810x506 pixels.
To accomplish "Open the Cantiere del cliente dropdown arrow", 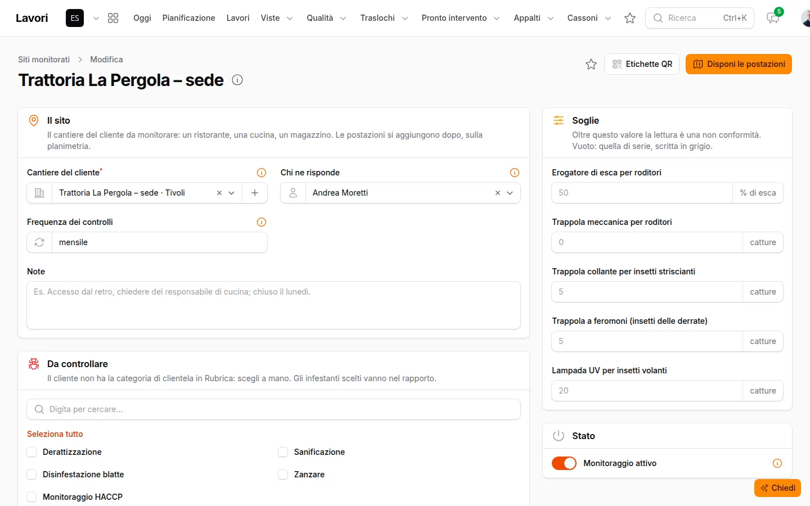I will (232, 193).
